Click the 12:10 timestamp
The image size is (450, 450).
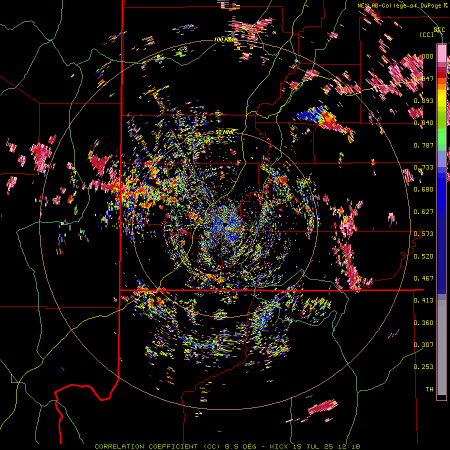pos(348,446)
